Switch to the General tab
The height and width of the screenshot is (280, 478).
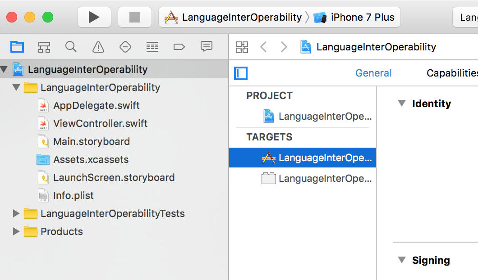373,73
